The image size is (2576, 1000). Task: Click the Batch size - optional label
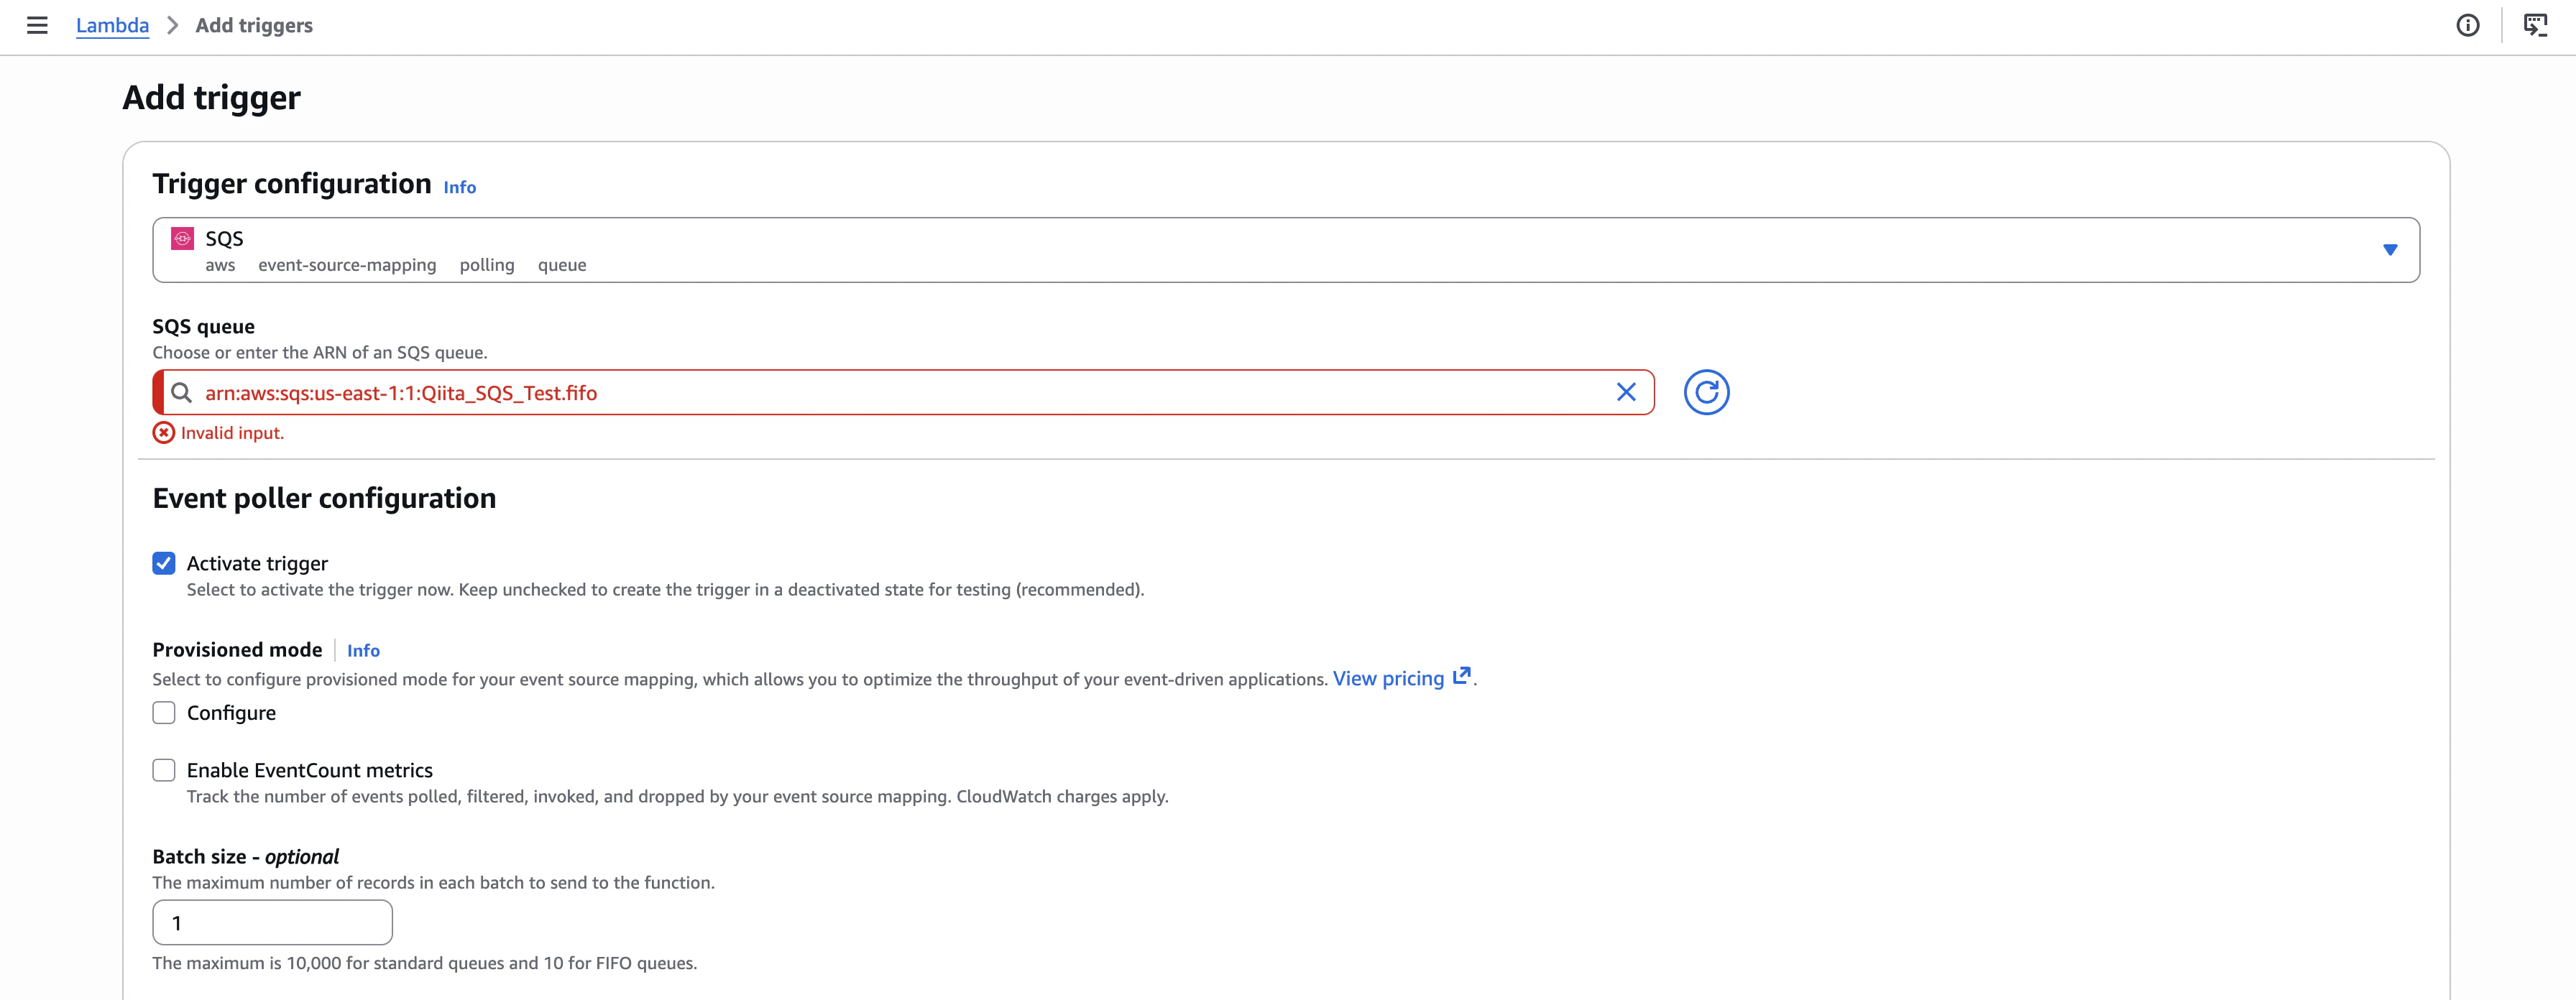245,856
